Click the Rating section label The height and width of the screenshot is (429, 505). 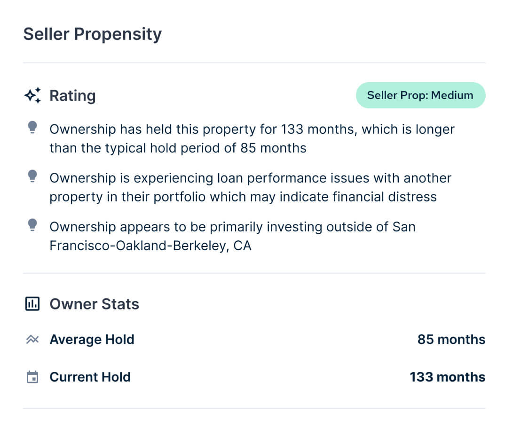(x=72, y=96)
